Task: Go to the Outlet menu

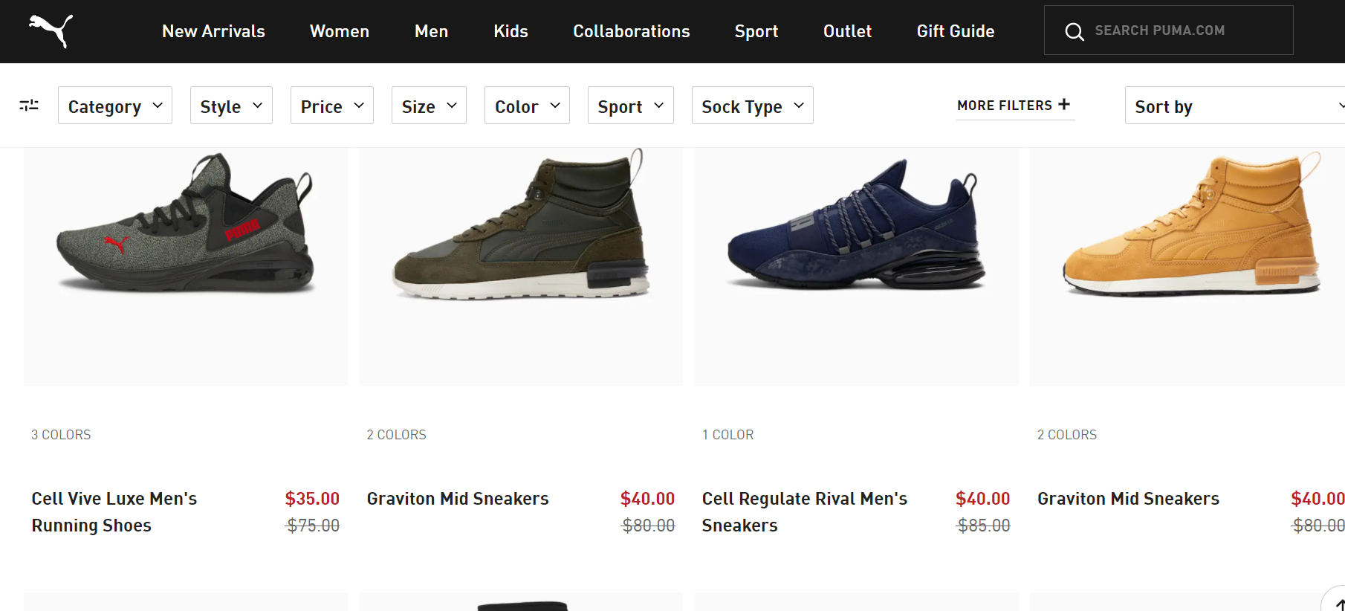Action: 847,31
